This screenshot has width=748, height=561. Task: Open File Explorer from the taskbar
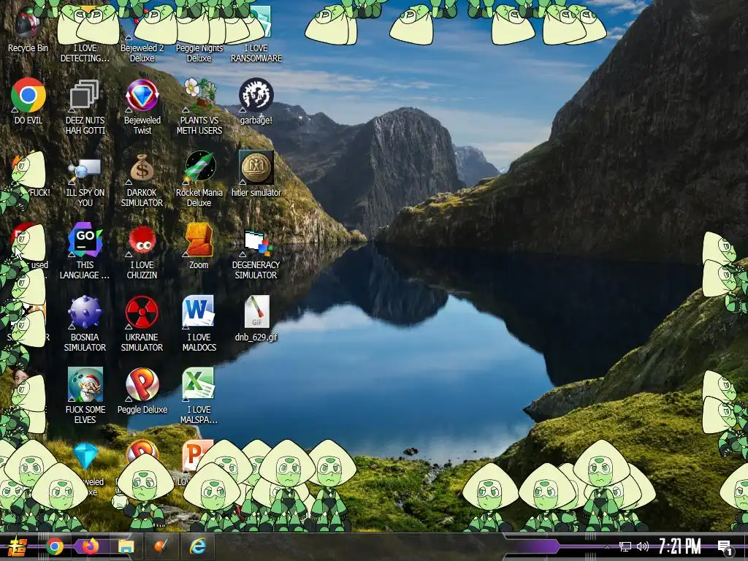126,546
